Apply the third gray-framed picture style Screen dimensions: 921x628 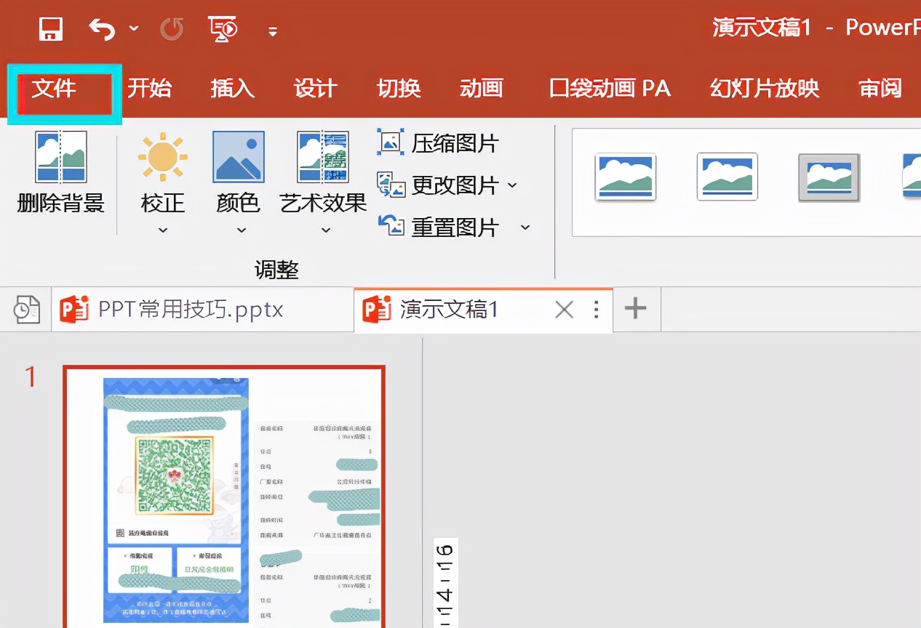pos(829,177)
